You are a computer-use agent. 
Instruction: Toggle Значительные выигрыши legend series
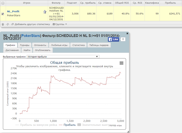(96, 125)
